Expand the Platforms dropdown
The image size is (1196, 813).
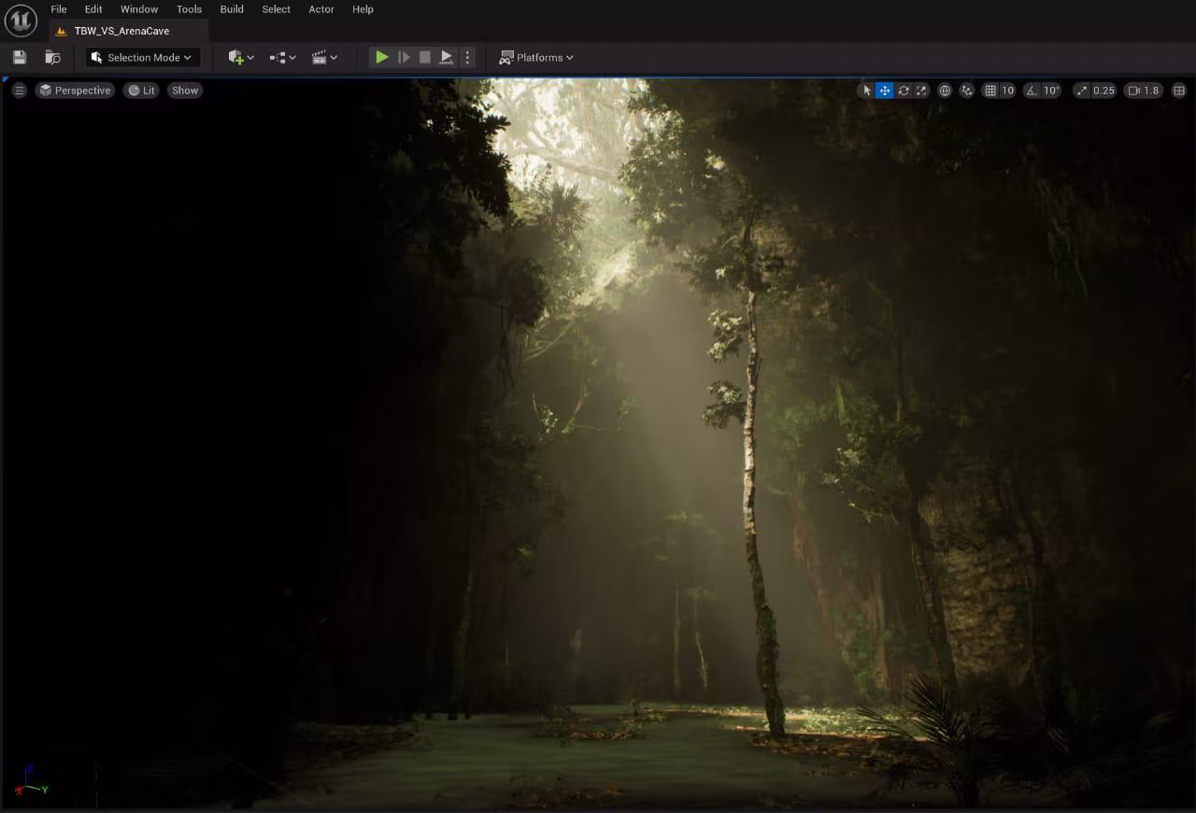(x=537, y=58)
